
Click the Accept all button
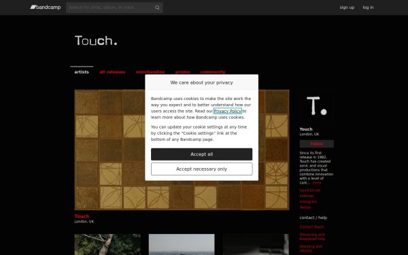click(202, 154)
